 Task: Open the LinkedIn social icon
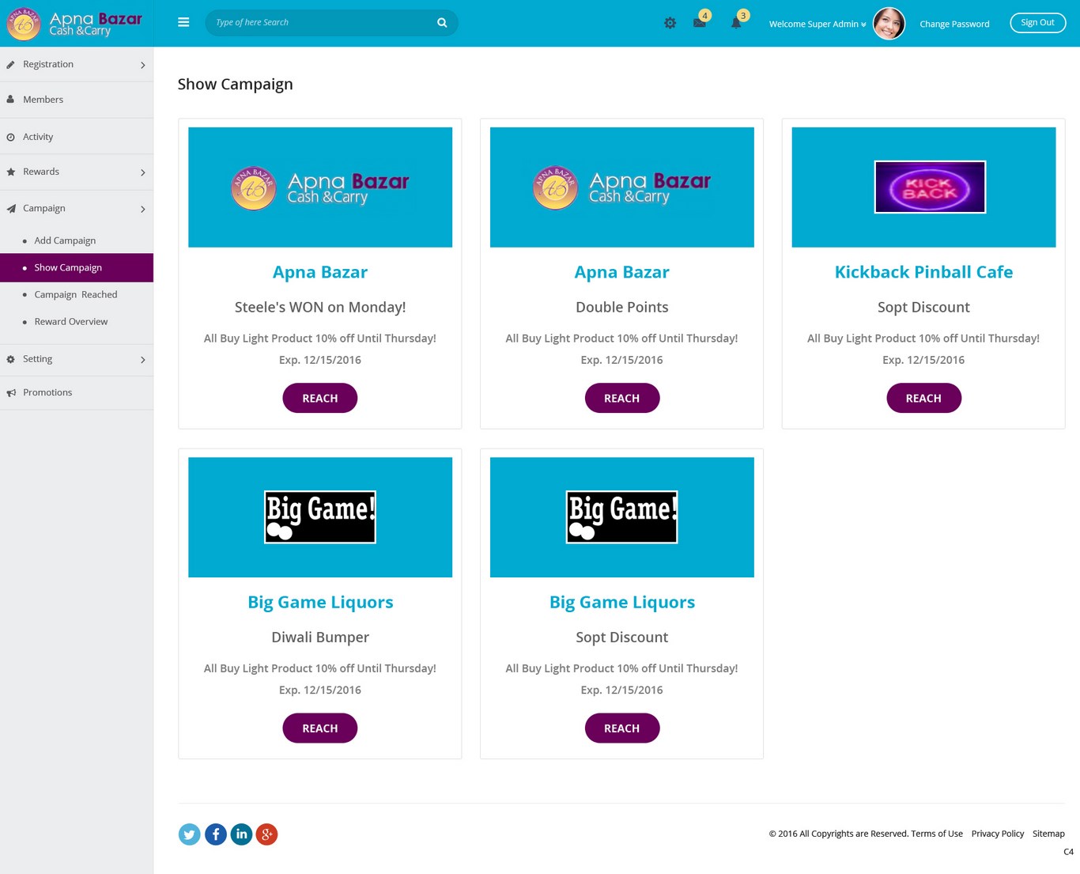pos(241,834)
